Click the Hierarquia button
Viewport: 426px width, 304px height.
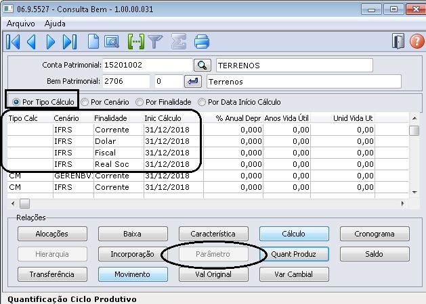pos(52,254)
